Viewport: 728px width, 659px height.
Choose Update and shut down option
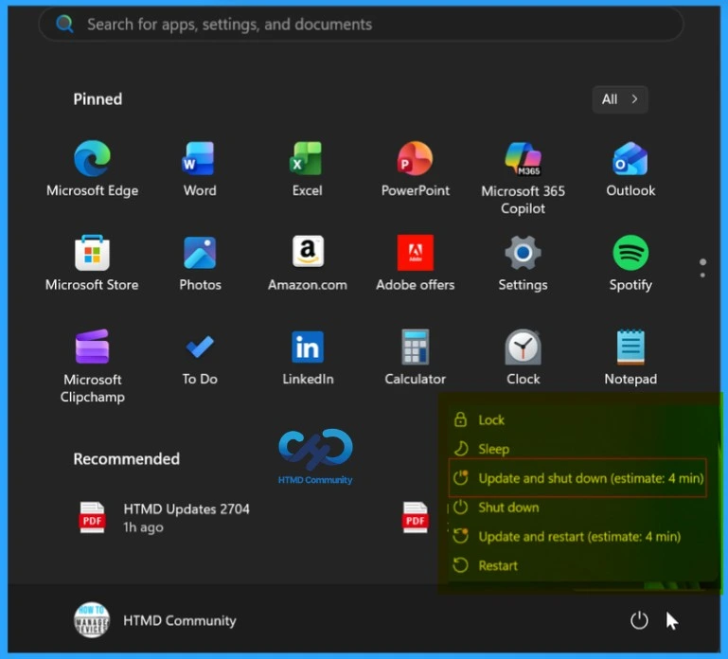click(x=577, y=478)
